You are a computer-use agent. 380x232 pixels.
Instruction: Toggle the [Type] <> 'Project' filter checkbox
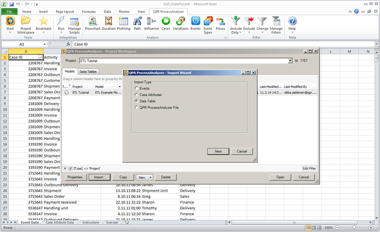pyautogui.click(x=70, y=169)
